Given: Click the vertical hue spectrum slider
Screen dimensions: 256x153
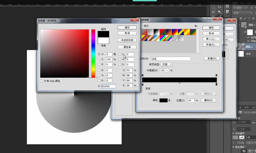Looking at the screenshot, I should point(93,54).
